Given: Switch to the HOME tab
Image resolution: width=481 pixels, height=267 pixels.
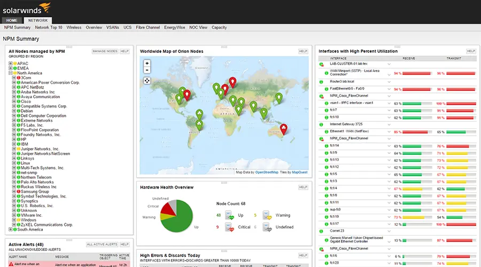Looking at the screenshot, I should 12,20.
